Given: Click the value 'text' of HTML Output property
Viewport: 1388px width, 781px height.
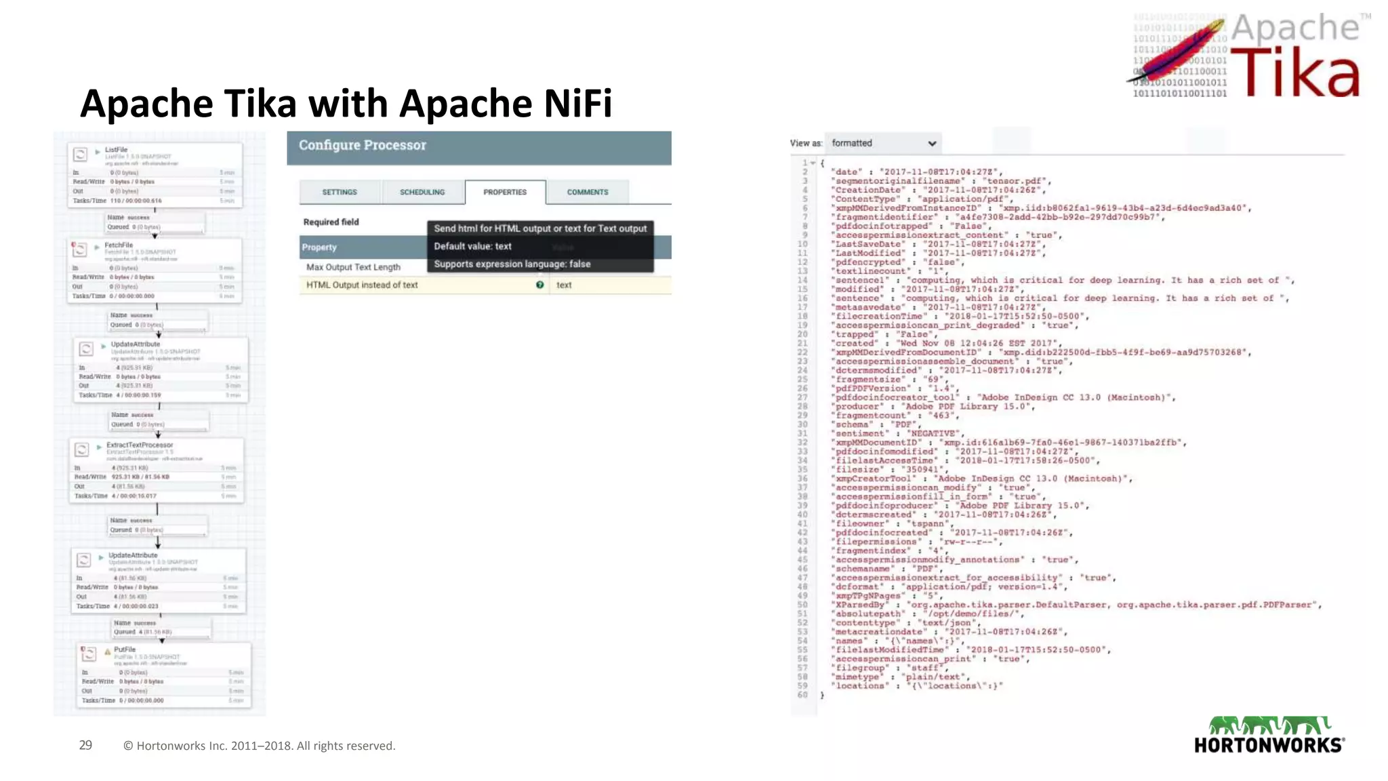Looking at the screenshot, I should 564,285.
